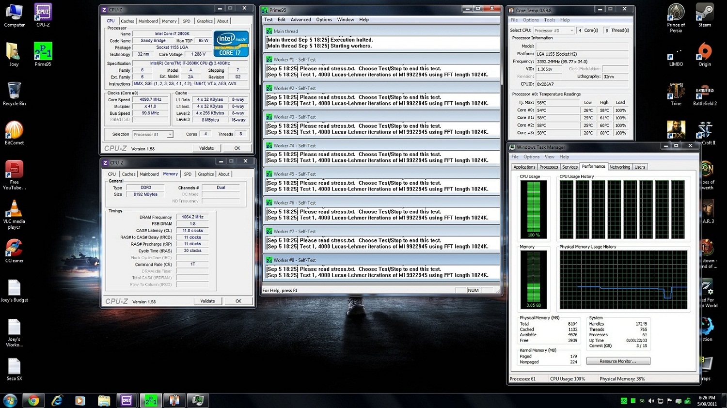The height and width of the screenshot is (408, 727).
Task: Select the Prince of Persia shortcut
Action: point(676,18)
